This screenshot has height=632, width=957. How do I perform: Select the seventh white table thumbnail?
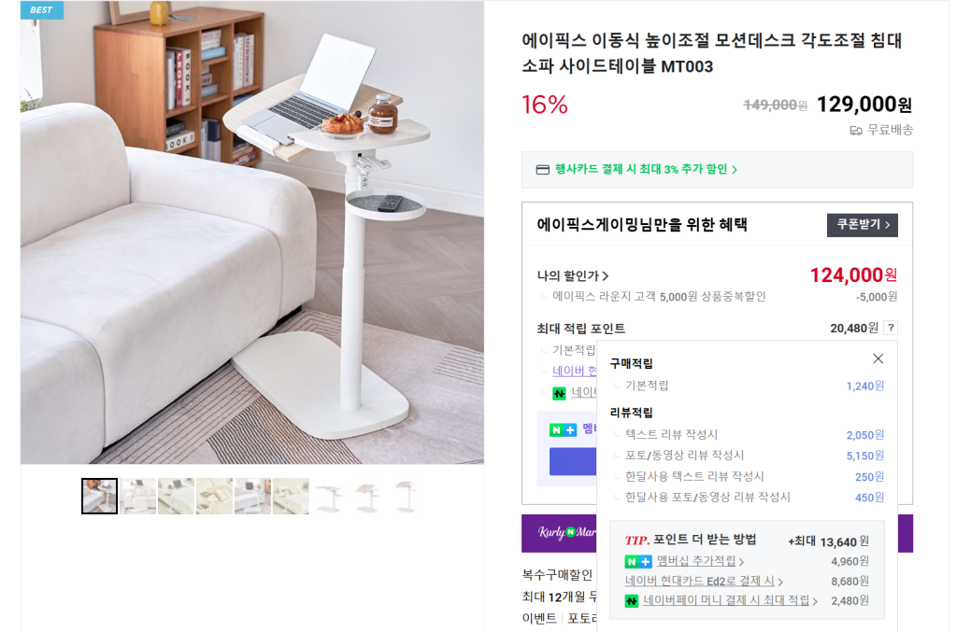pos(329,496)
